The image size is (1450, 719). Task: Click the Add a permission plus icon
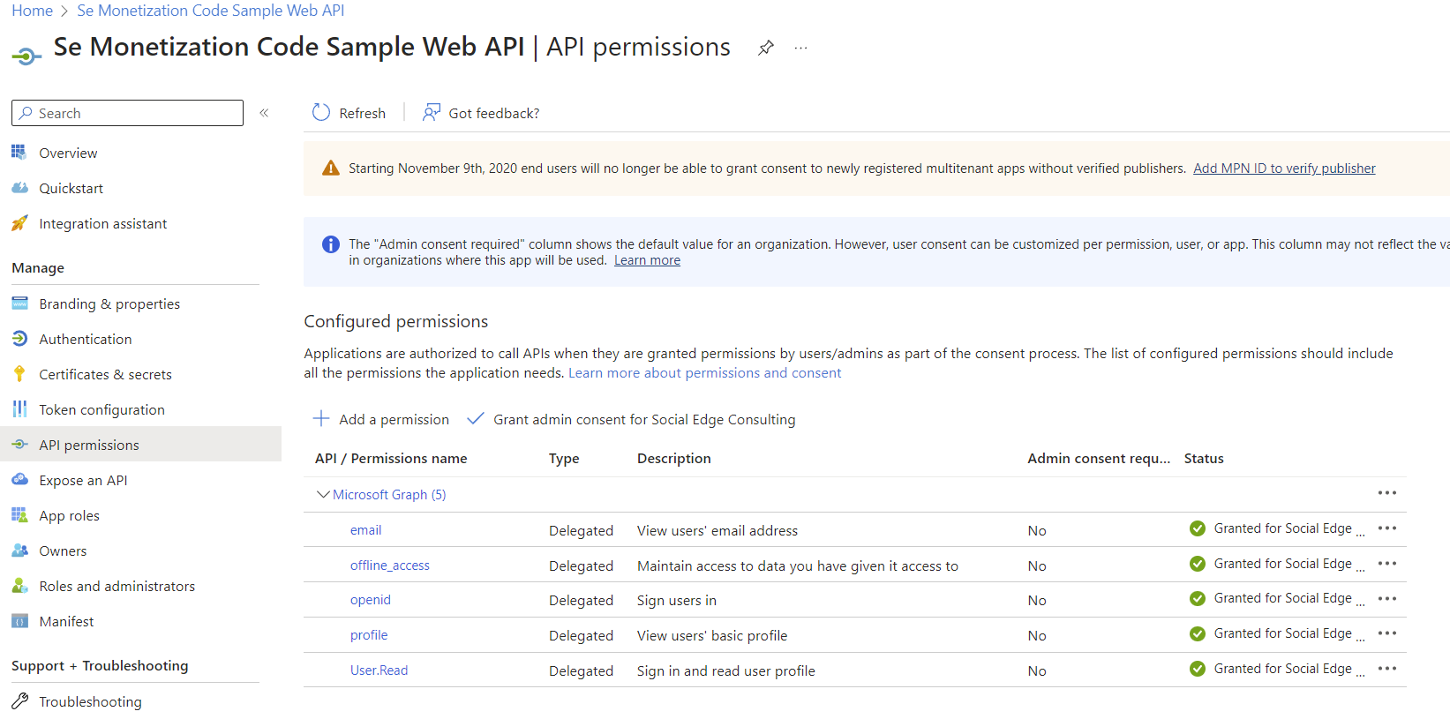[x=321, y=419]
